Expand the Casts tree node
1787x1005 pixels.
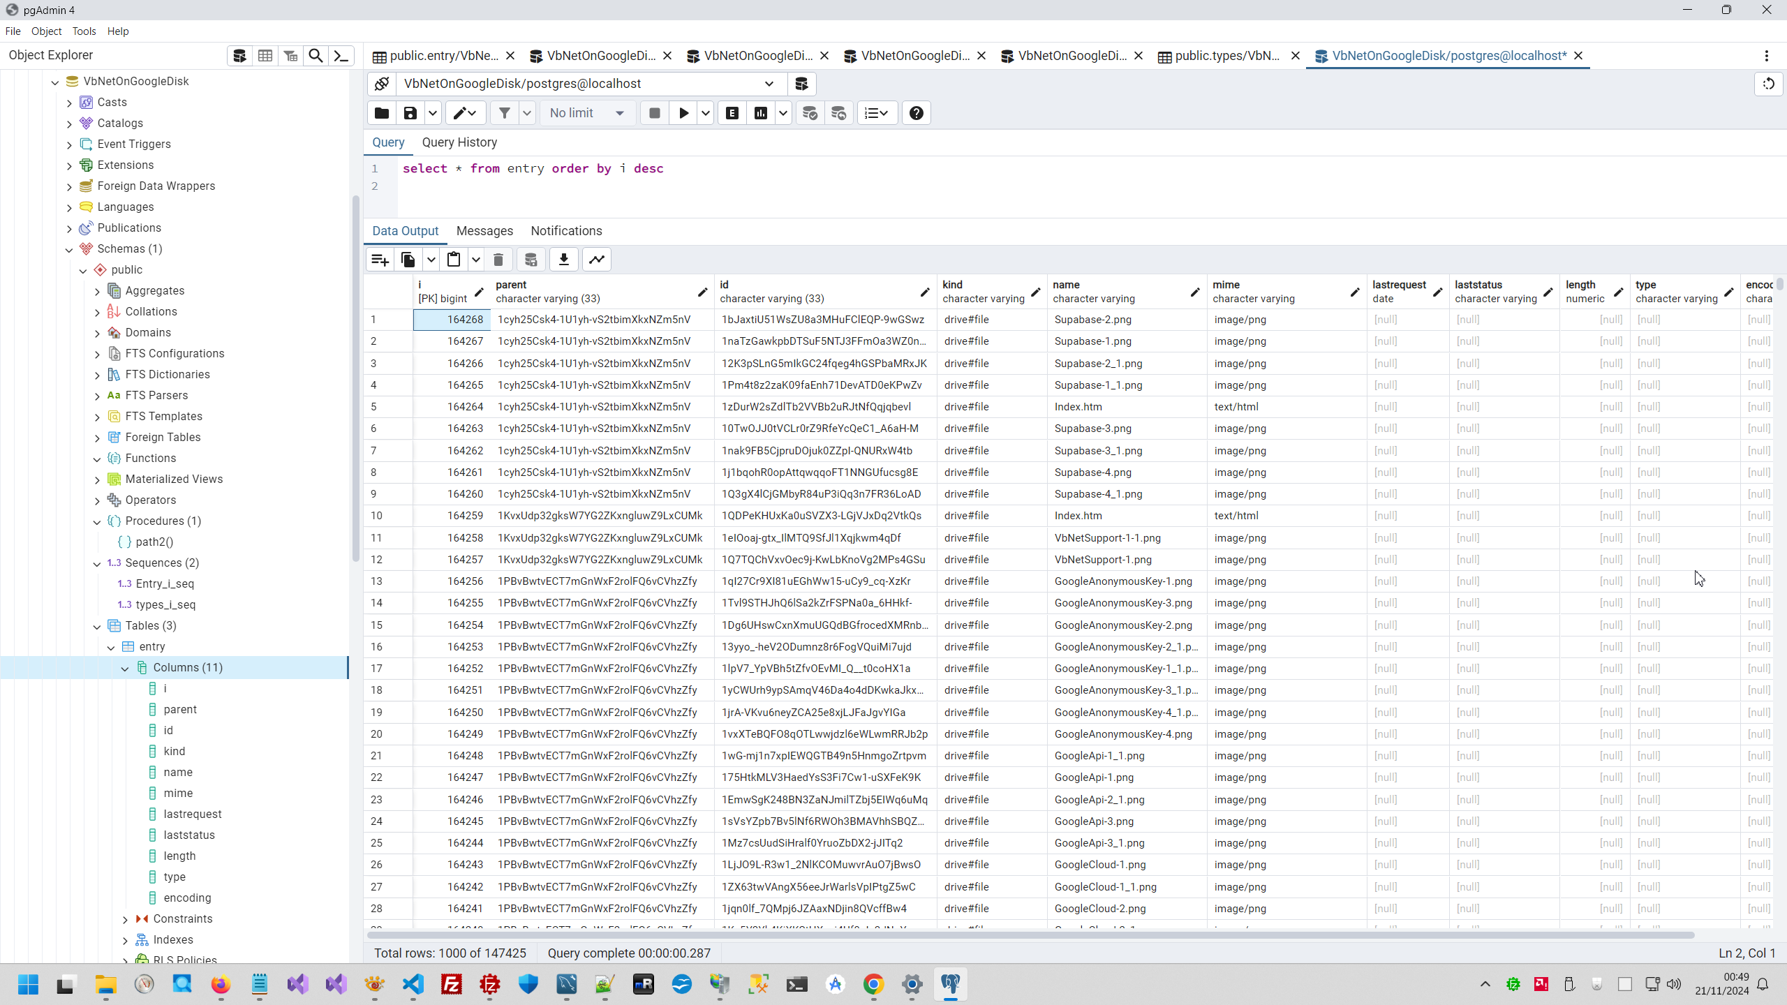coord(69,103)
